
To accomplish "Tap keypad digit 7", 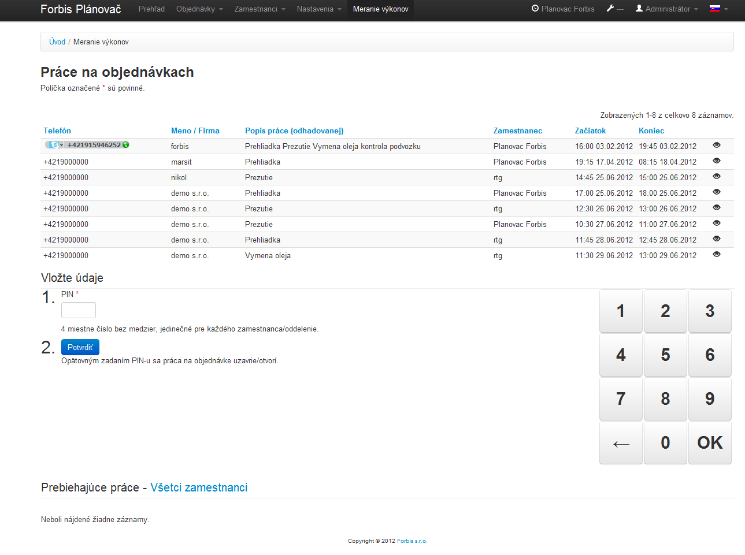I will 621,398.
